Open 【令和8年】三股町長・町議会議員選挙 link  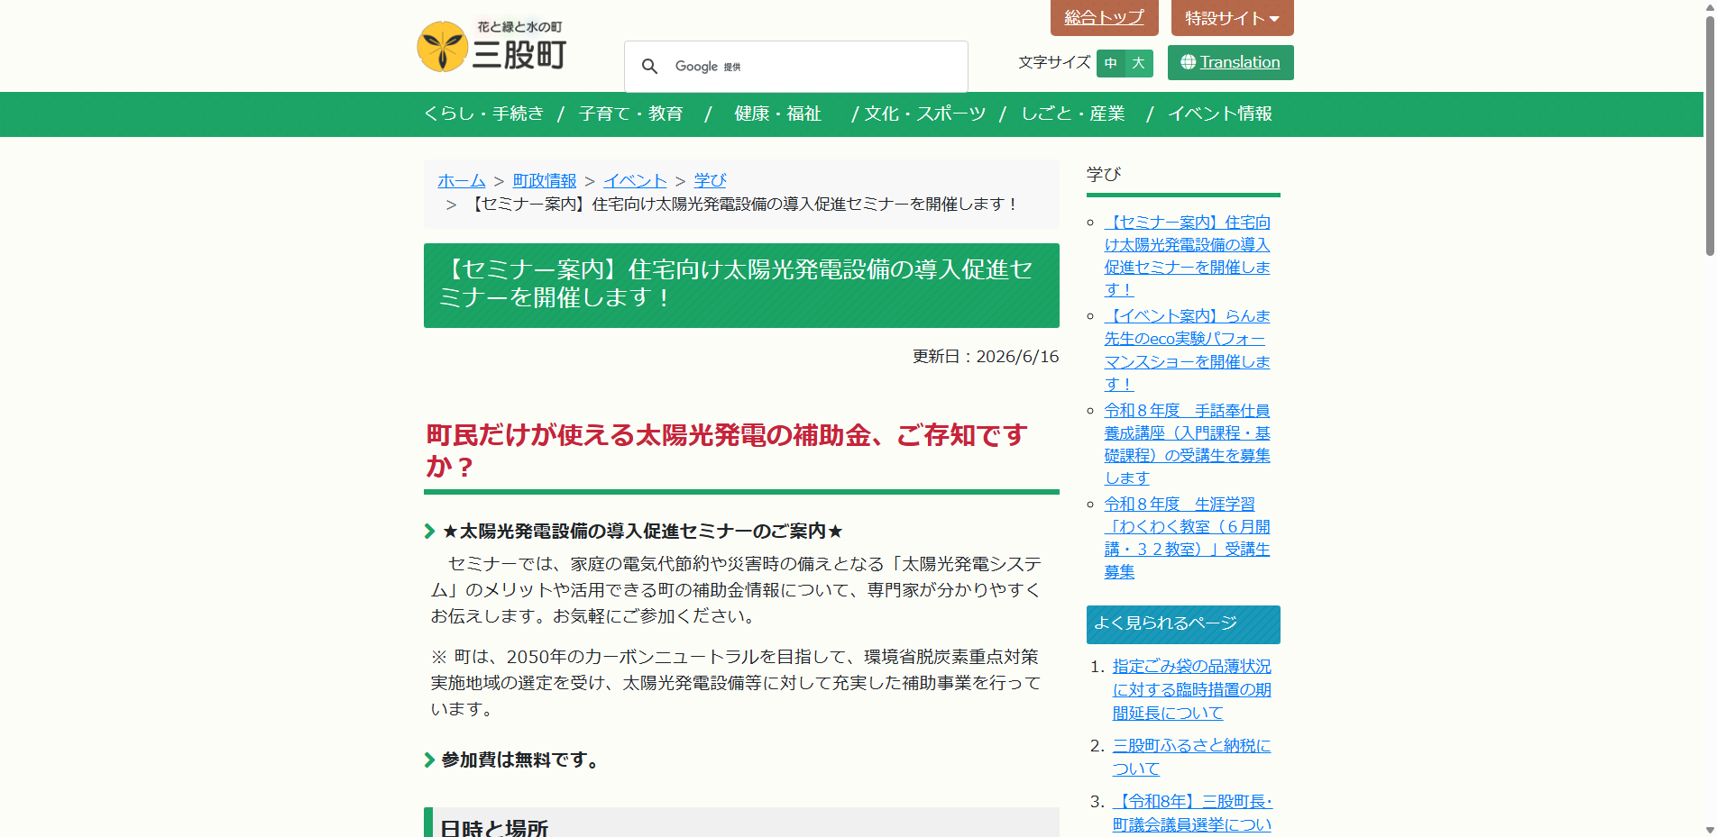[1191, 814]
